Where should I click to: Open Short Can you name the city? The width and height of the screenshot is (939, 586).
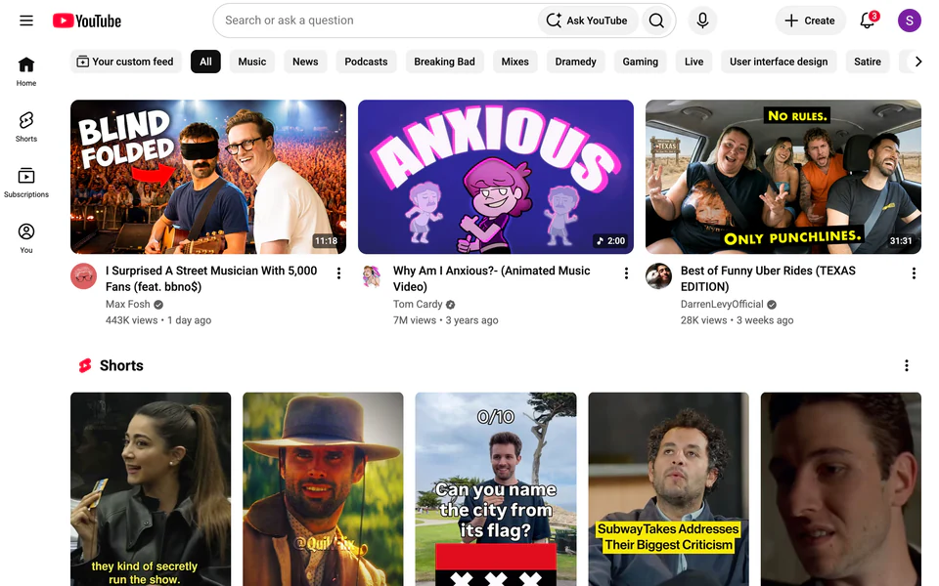click(496, 489)
